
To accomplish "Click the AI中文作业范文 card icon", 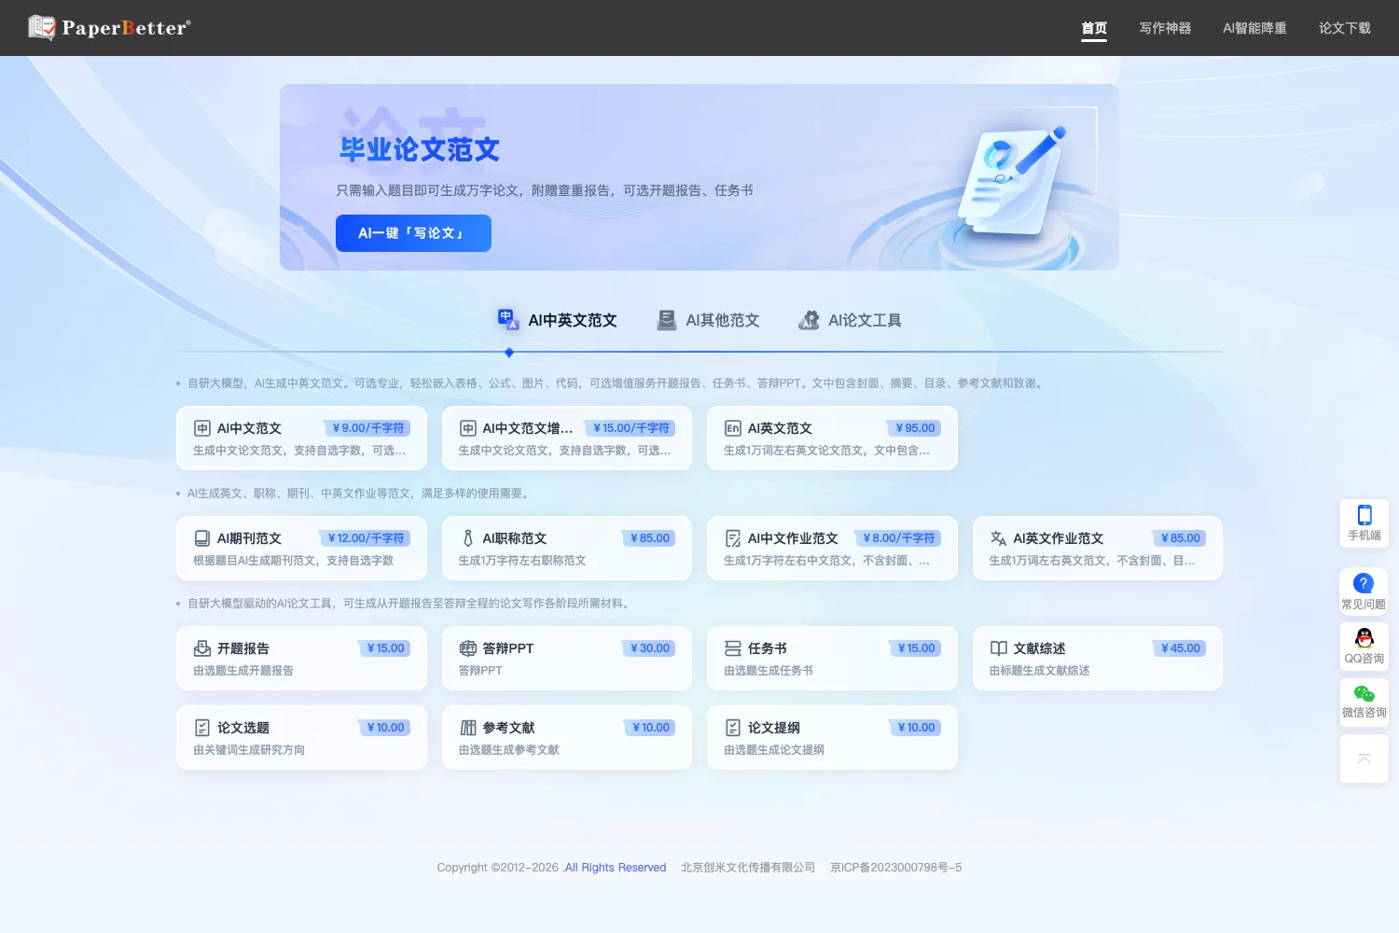I will point(733,538).
